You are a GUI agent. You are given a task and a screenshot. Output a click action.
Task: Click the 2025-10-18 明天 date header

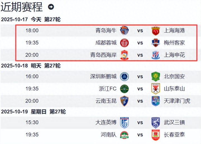tap(31, 66)
